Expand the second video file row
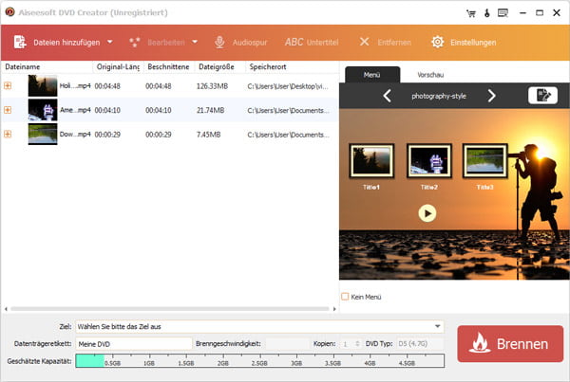Viewport: 570px width, 382px height. tap(9, 110)
